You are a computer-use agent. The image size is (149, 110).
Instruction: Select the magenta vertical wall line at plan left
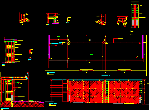(x=49, y=47)
